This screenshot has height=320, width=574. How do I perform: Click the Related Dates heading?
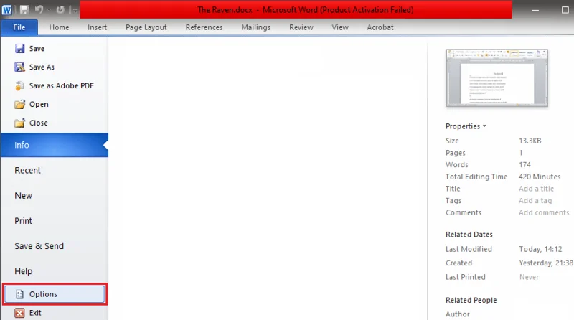469,235
